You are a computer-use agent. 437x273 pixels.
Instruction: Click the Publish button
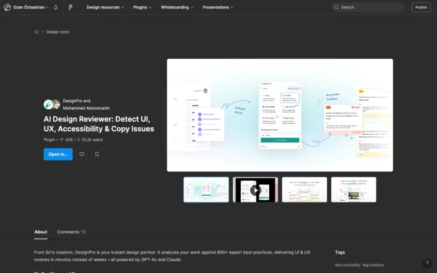(421, 7)
